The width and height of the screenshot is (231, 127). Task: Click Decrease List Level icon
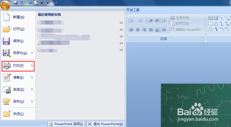click(x=151, y=21)
